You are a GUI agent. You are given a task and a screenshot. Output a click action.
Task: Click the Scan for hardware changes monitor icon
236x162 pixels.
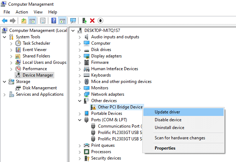pyautogui.click(x=73, y=21)
